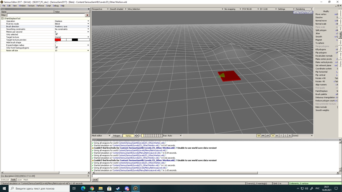
Task: Open Steam from the taskbar
Action: [x=118, y=188]
